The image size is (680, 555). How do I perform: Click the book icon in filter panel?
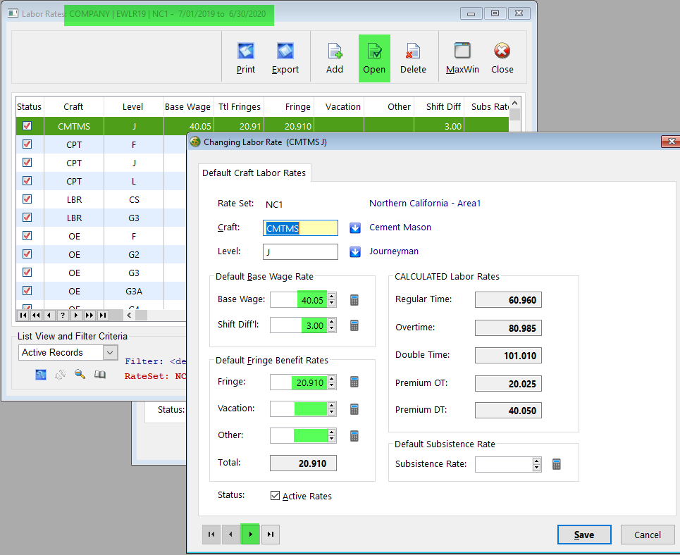tap(100, 374)
